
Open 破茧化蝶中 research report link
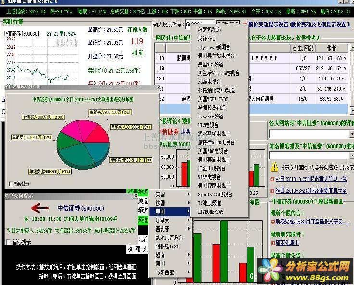point(287,243)
